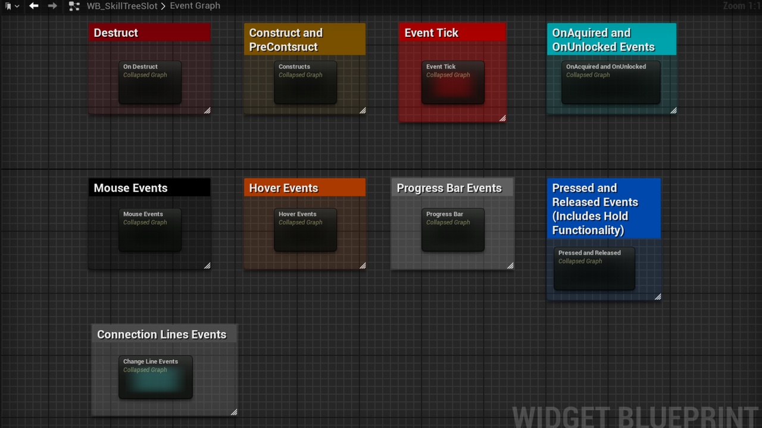Click WB_SkillTreeSlot in the breadcrumb path

coord(121,5)
